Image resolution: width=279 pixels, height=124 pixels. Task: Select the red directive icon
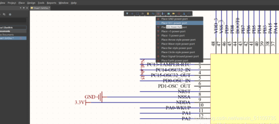pyautogui.click(x=179, y=14)
